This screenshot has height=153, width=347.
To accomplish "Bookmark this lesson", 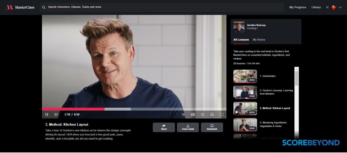I will (212, 127).
